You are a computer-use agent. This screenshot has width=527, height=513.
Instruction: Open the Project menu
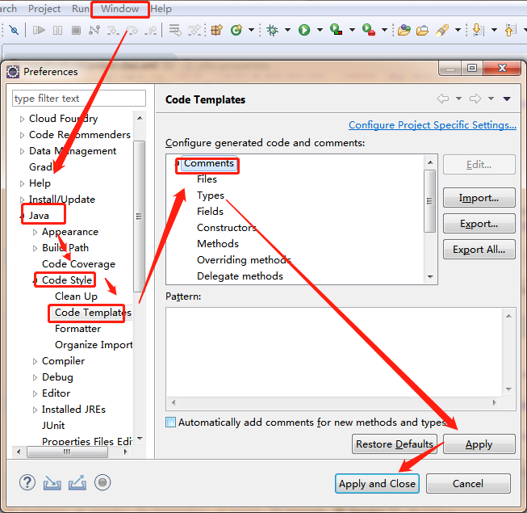pos(44,9)
